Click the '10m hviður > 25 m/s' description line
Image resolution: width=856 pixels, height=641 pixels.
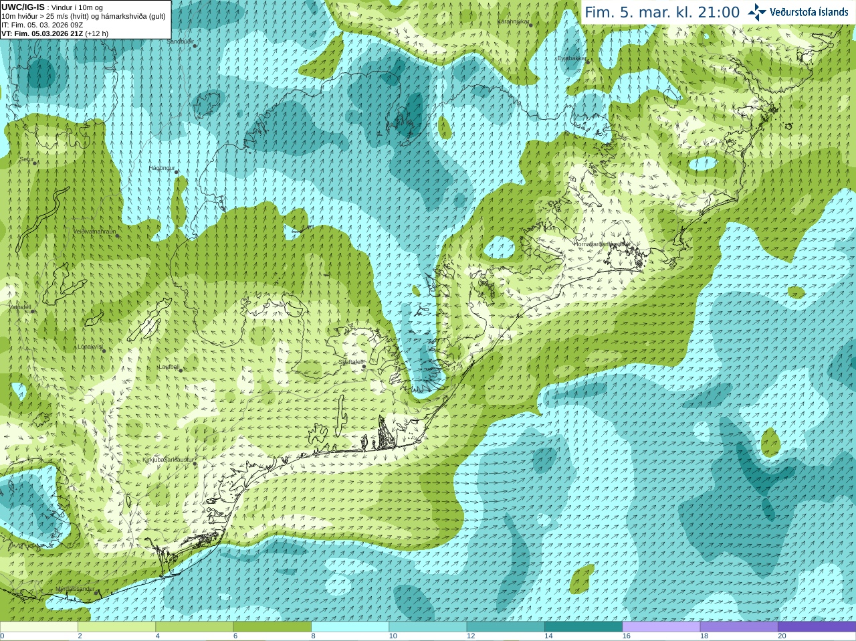84,16
